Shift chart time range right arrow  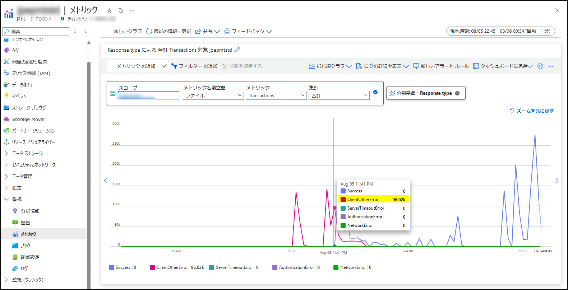pyautogui.click(x=557, y=180)
